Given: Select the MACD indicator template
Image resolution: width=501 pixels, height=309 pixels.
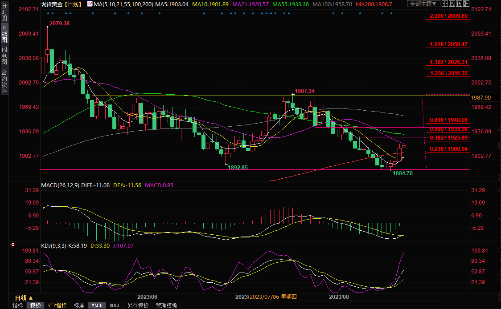Looking at the screenshot, I should (x=97, y=305).
